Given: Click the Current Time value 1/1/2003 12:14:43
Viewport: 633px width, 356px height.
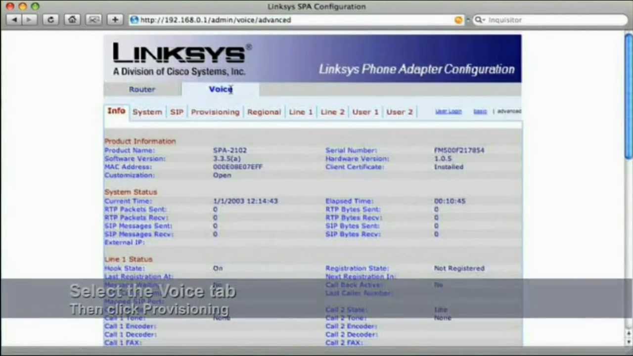Looking at the screenshot, I should [245, 201].
